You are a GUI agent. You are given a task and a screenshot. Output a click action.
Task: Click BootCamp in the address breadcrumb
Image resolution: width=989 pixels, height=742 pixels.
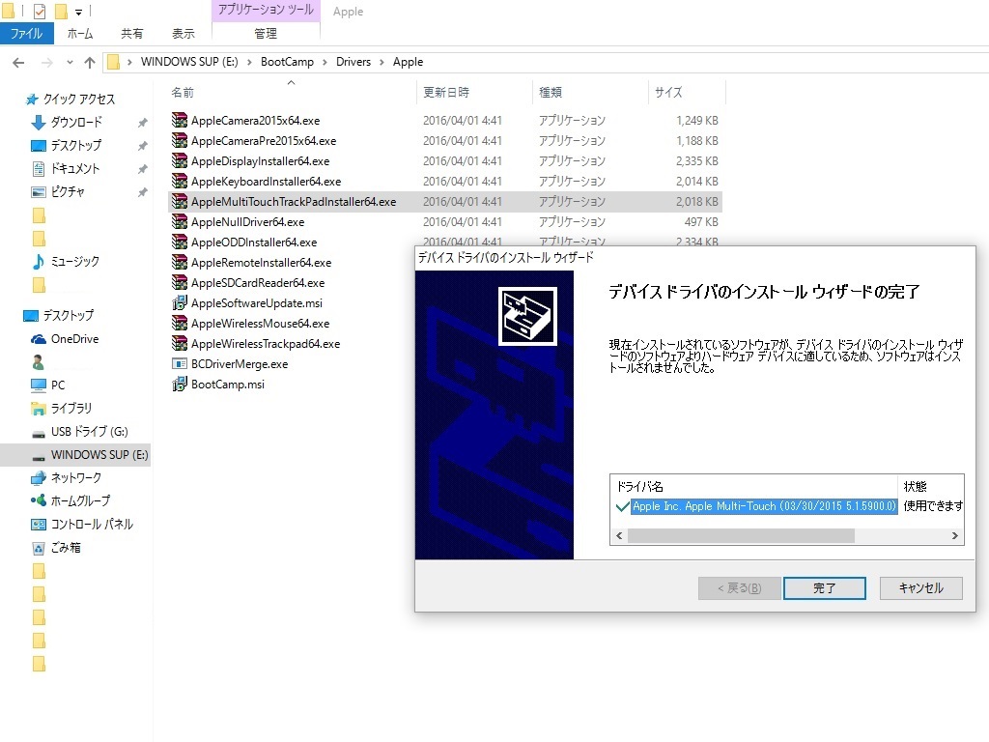(x=287, y=62)
